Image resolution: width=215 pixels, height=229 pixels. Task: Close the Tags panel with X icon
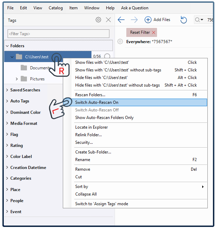point(108,20)
